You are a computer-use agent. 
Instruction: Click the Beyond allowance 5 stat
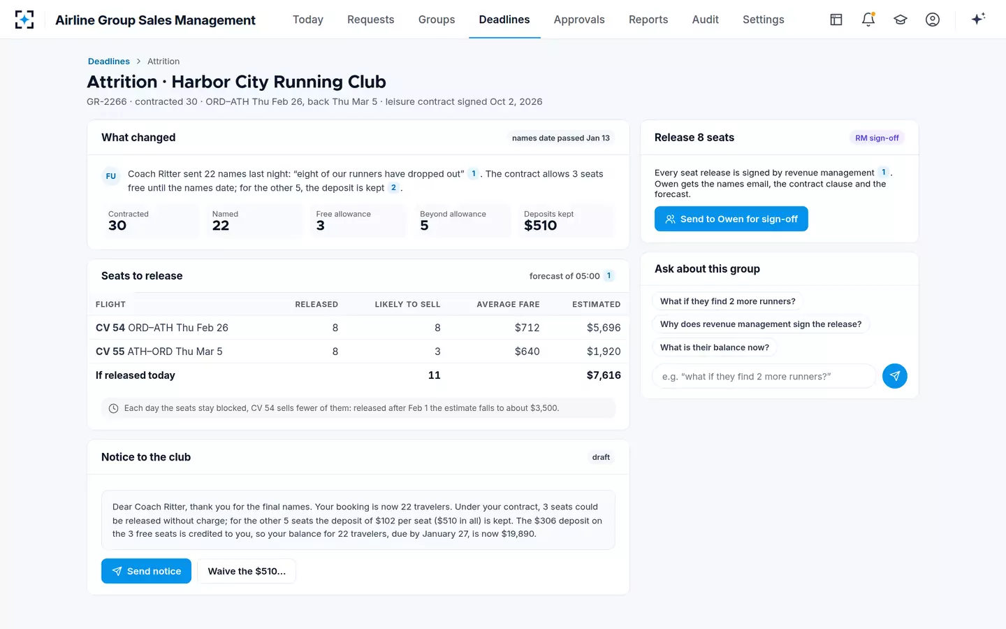[x=462, y=221]
